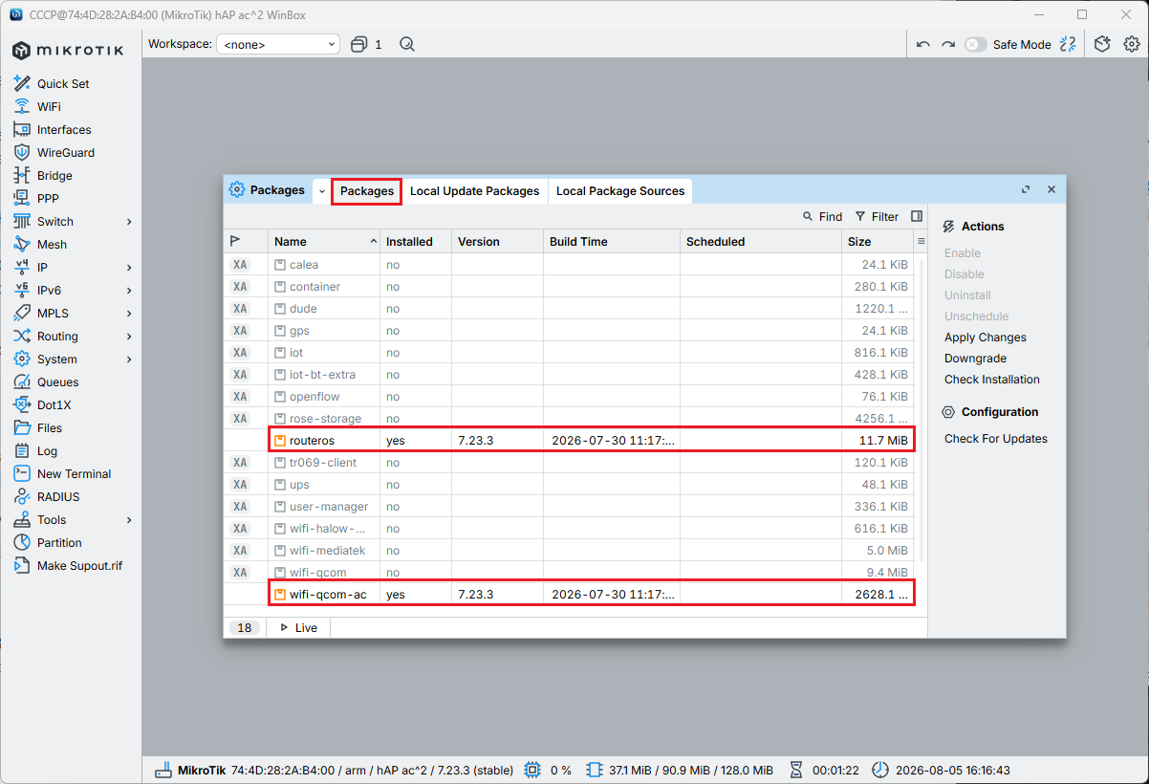Expand the Switch submenu
1149x784 pixels.
click(129, 222)
